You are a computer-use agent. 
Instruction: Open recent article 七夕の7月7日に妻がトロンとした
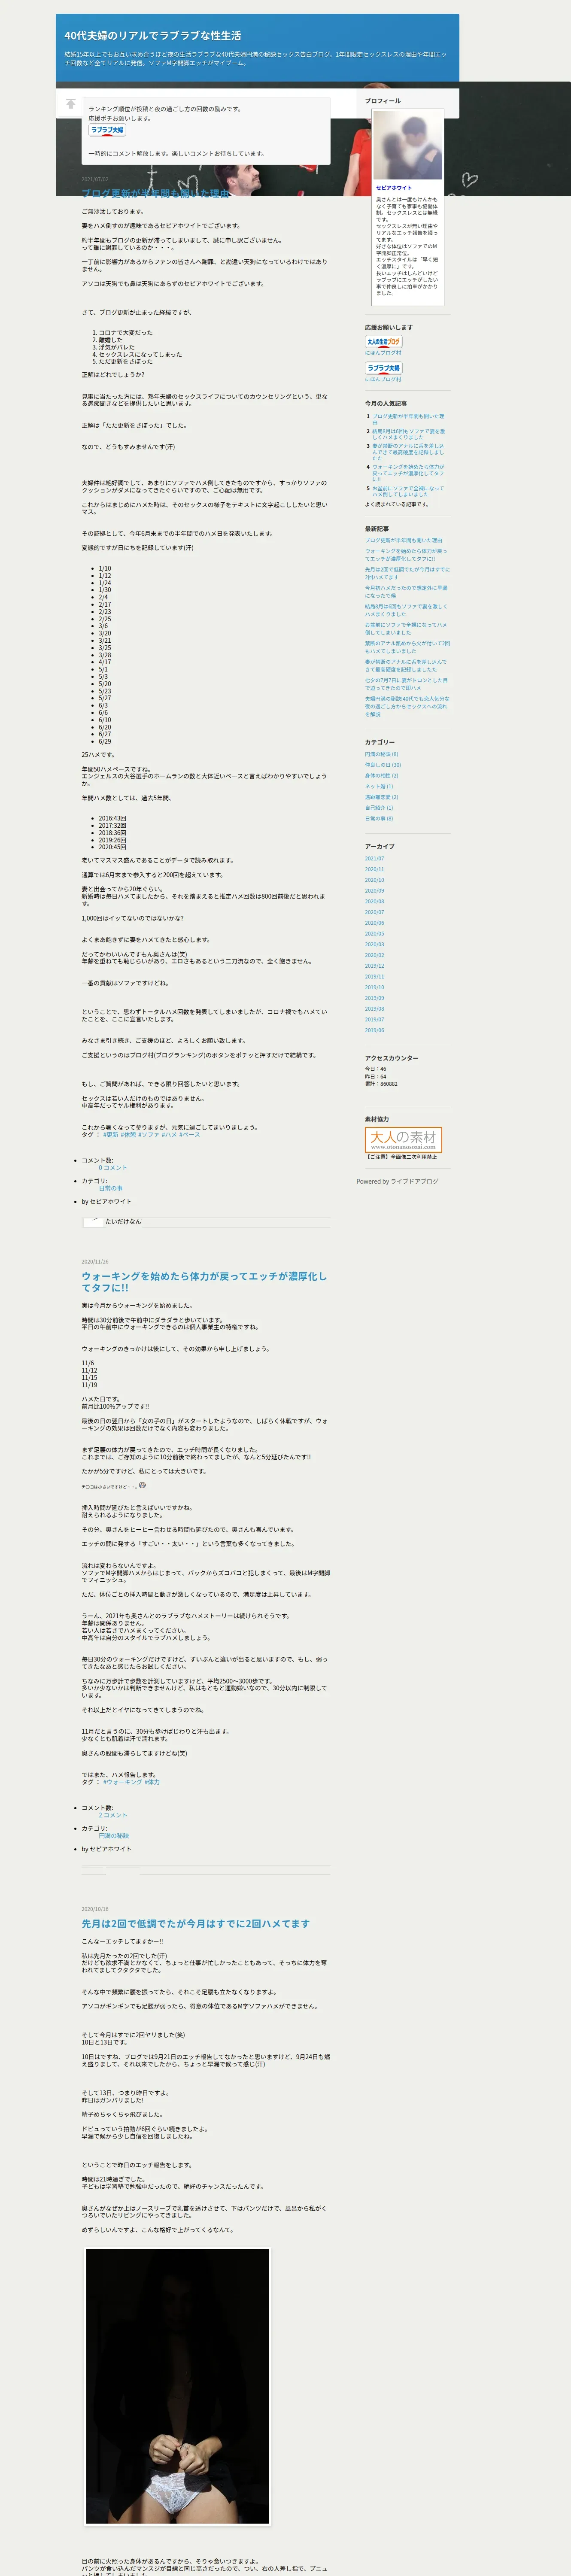point(406,684)
